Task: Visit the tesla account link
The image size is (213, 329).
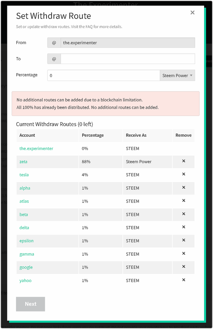Action: pyautogui.click(x=24, y=175)
